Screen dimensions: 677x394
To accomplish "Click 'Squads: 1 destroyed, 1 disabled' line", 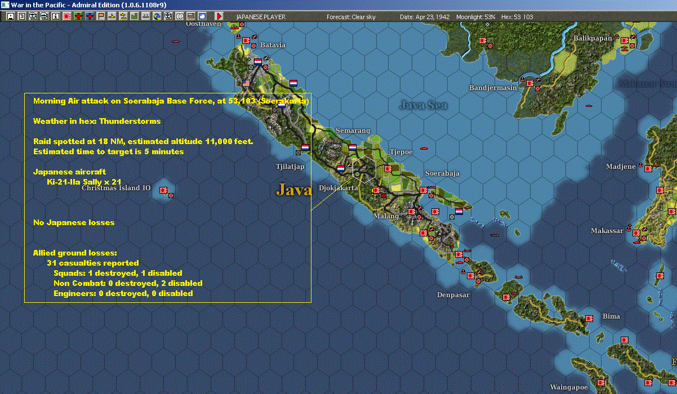I will click(118, 273).
